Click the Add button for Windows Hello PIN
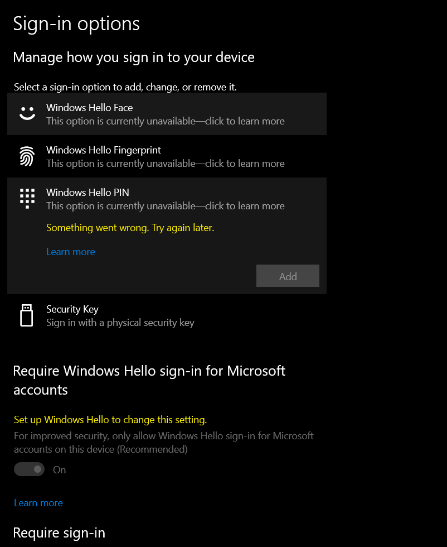Viewport: 447px width, 547px height. (x=288, y=276)
